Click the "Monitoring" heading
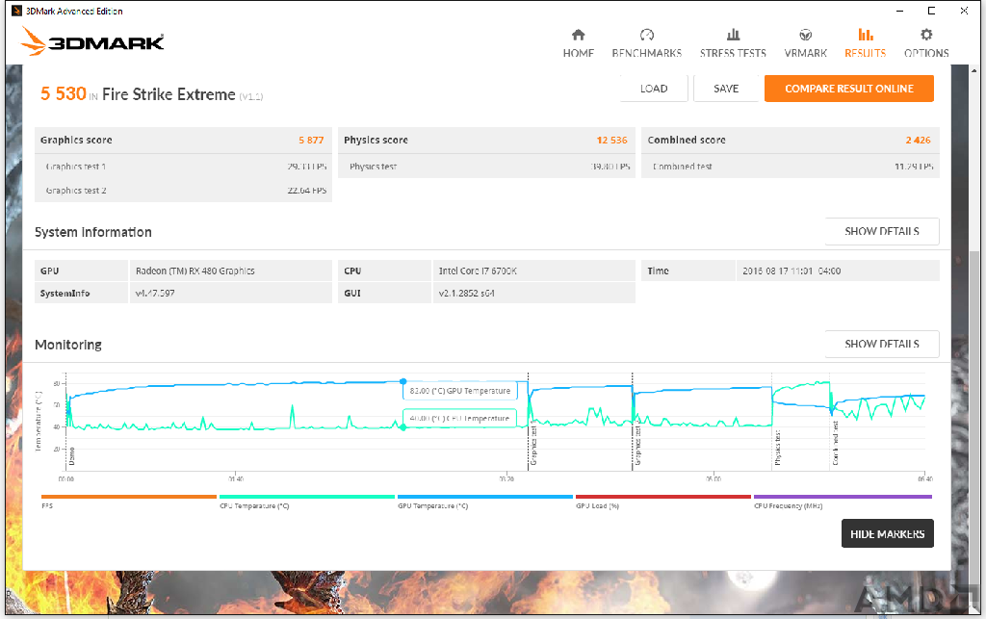Image resolution: width=986 pixels, height=619 pixels. tap(68, 345)
